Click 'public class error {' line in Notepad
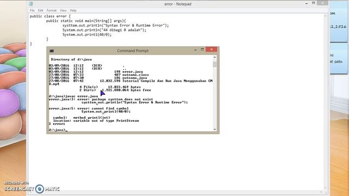Viewport: 349px width, 196px height. point(50,16)
